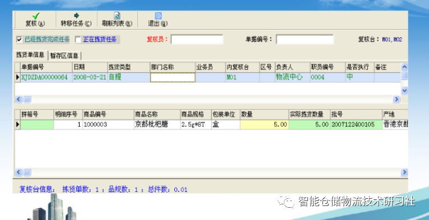The height and width of the screenshot is (220, 429).
Task: Click the 职员编号 column header
Action: (327, 67)
